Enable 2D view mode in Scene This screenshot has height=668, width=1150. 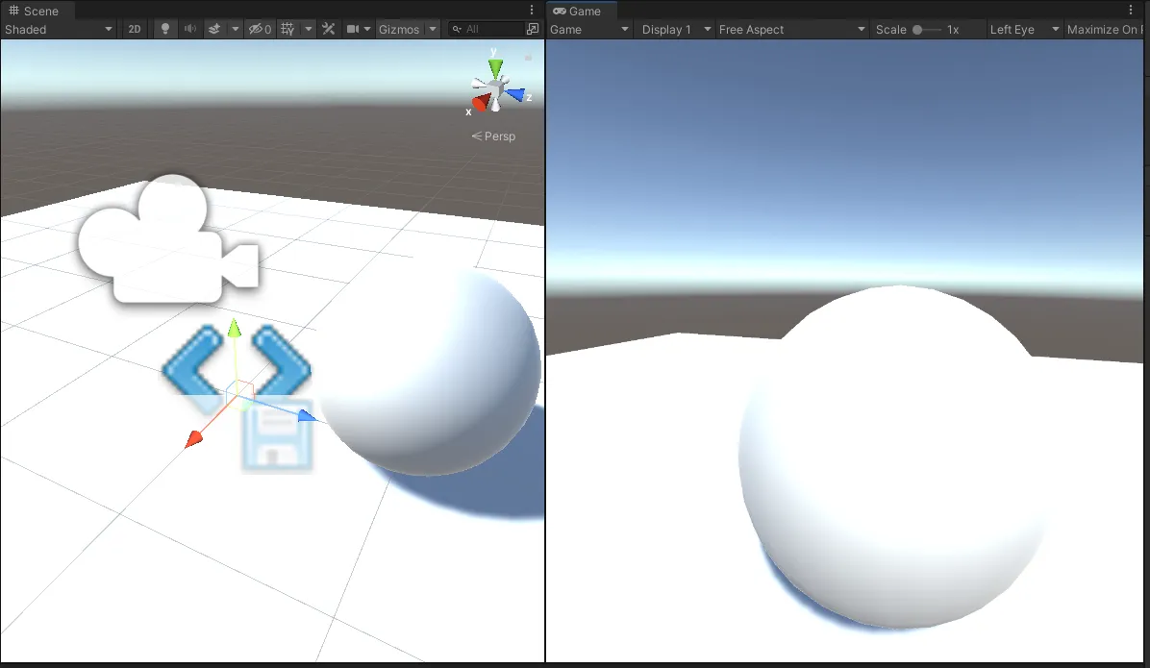pos(135,29)
